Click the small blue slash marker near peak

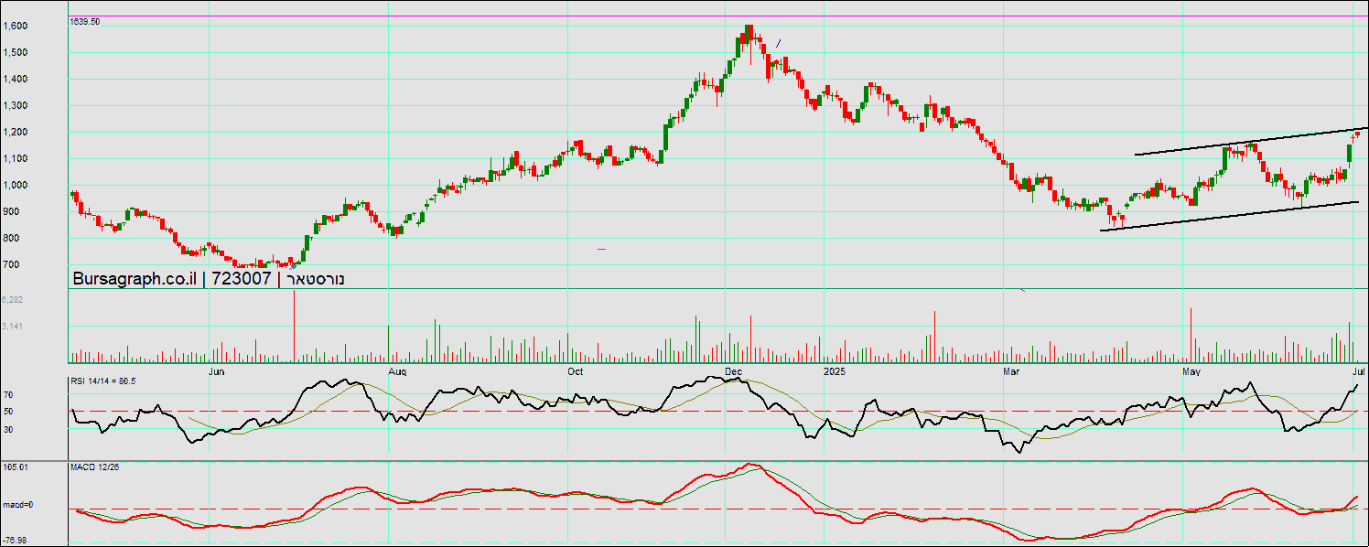[x=778, y=42]
